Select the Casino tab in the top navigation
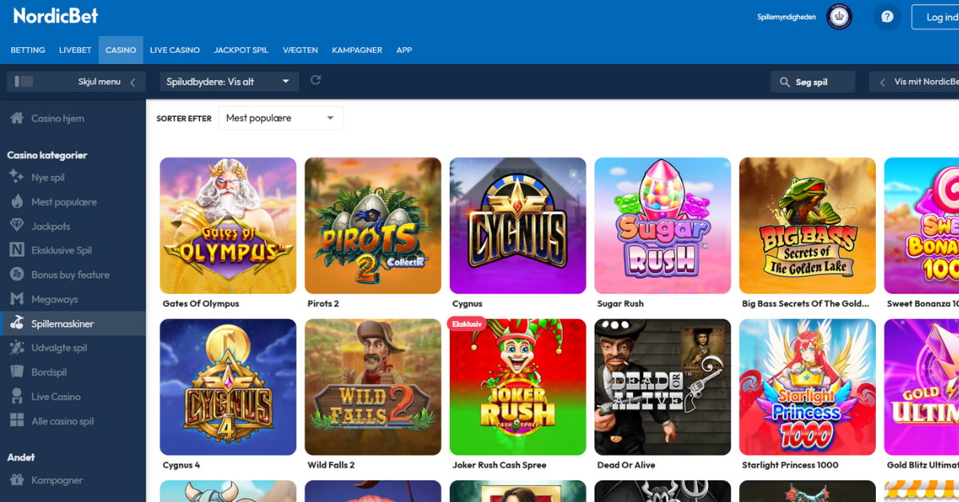This screenshot has height=502, width=959. pos(121,50)
